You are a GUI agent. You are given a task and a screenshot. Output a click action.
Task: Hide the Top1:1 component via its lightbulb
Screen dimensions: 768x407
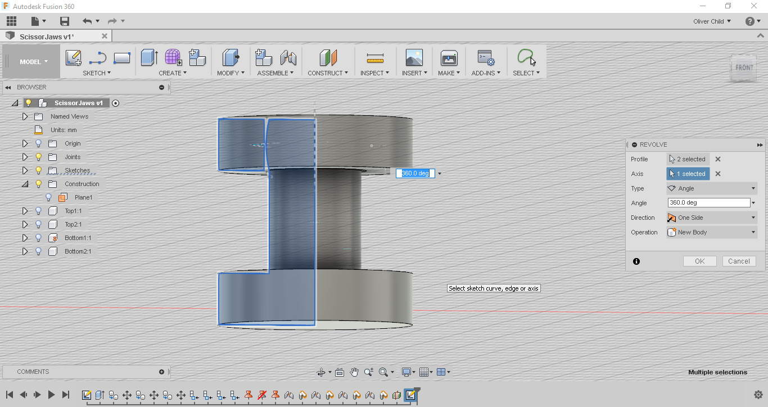click(x=39, y=211)
